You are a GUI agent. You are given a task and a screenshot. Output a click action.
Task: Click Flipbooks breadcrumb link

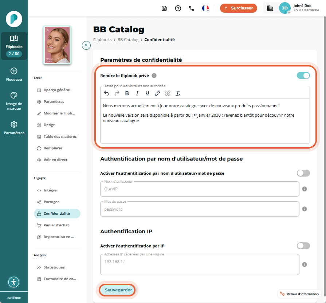102,40
